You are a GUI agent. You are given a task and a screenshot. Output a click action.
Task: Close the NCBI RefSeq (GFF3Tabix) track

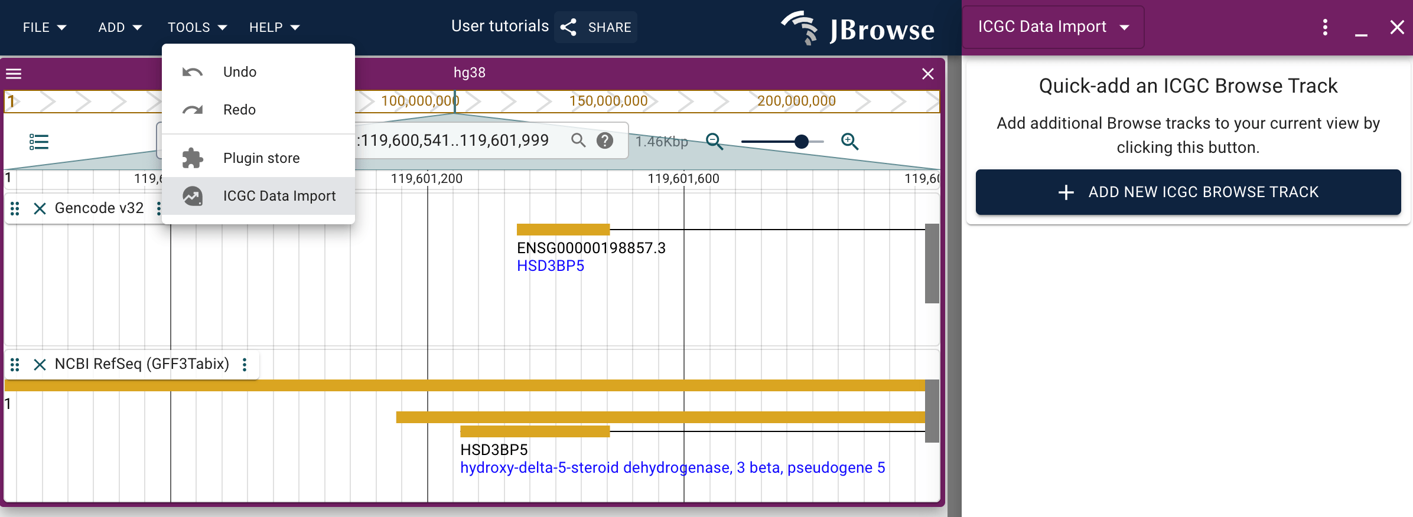click(40, 365)
